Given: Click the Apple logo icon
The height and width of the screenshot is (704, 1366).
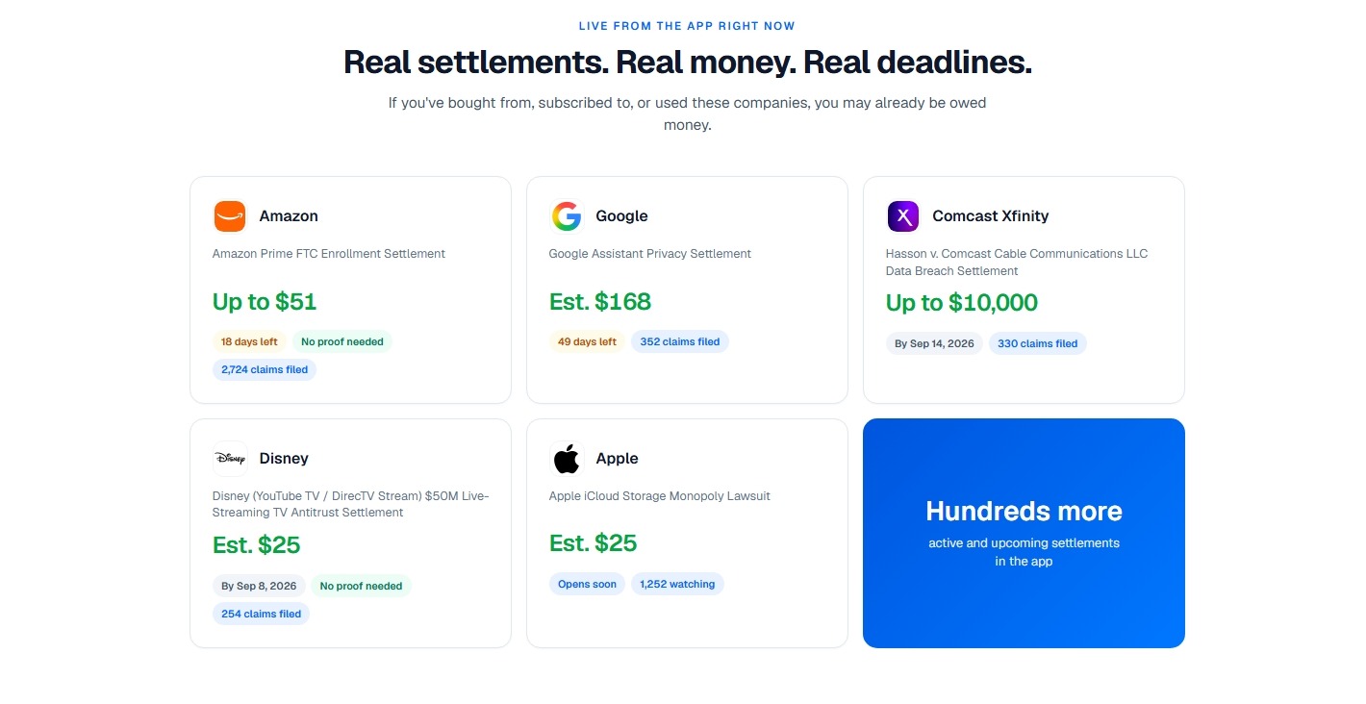Looking at the screenshot, I should 567,459.
